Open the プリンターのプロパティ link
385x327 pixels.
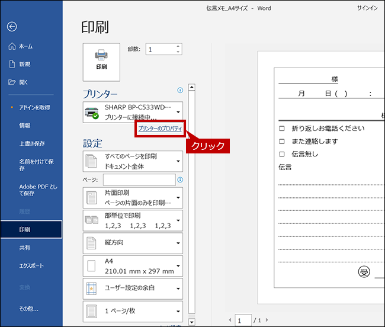tap(160, 129)
